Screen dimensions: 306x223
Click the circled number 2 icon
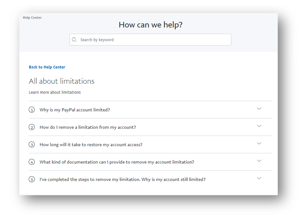pyautogui.click(x=32, y=127)
